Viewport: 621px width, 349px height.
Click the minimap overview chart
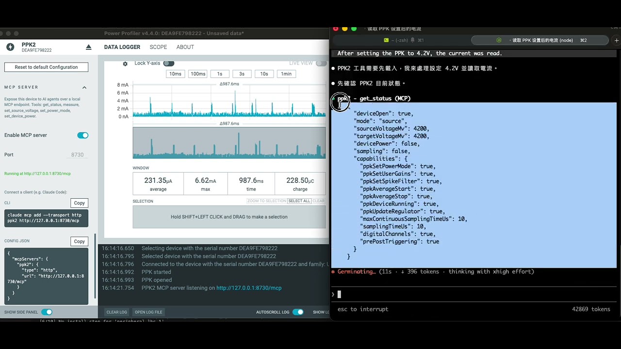[229, 143]
